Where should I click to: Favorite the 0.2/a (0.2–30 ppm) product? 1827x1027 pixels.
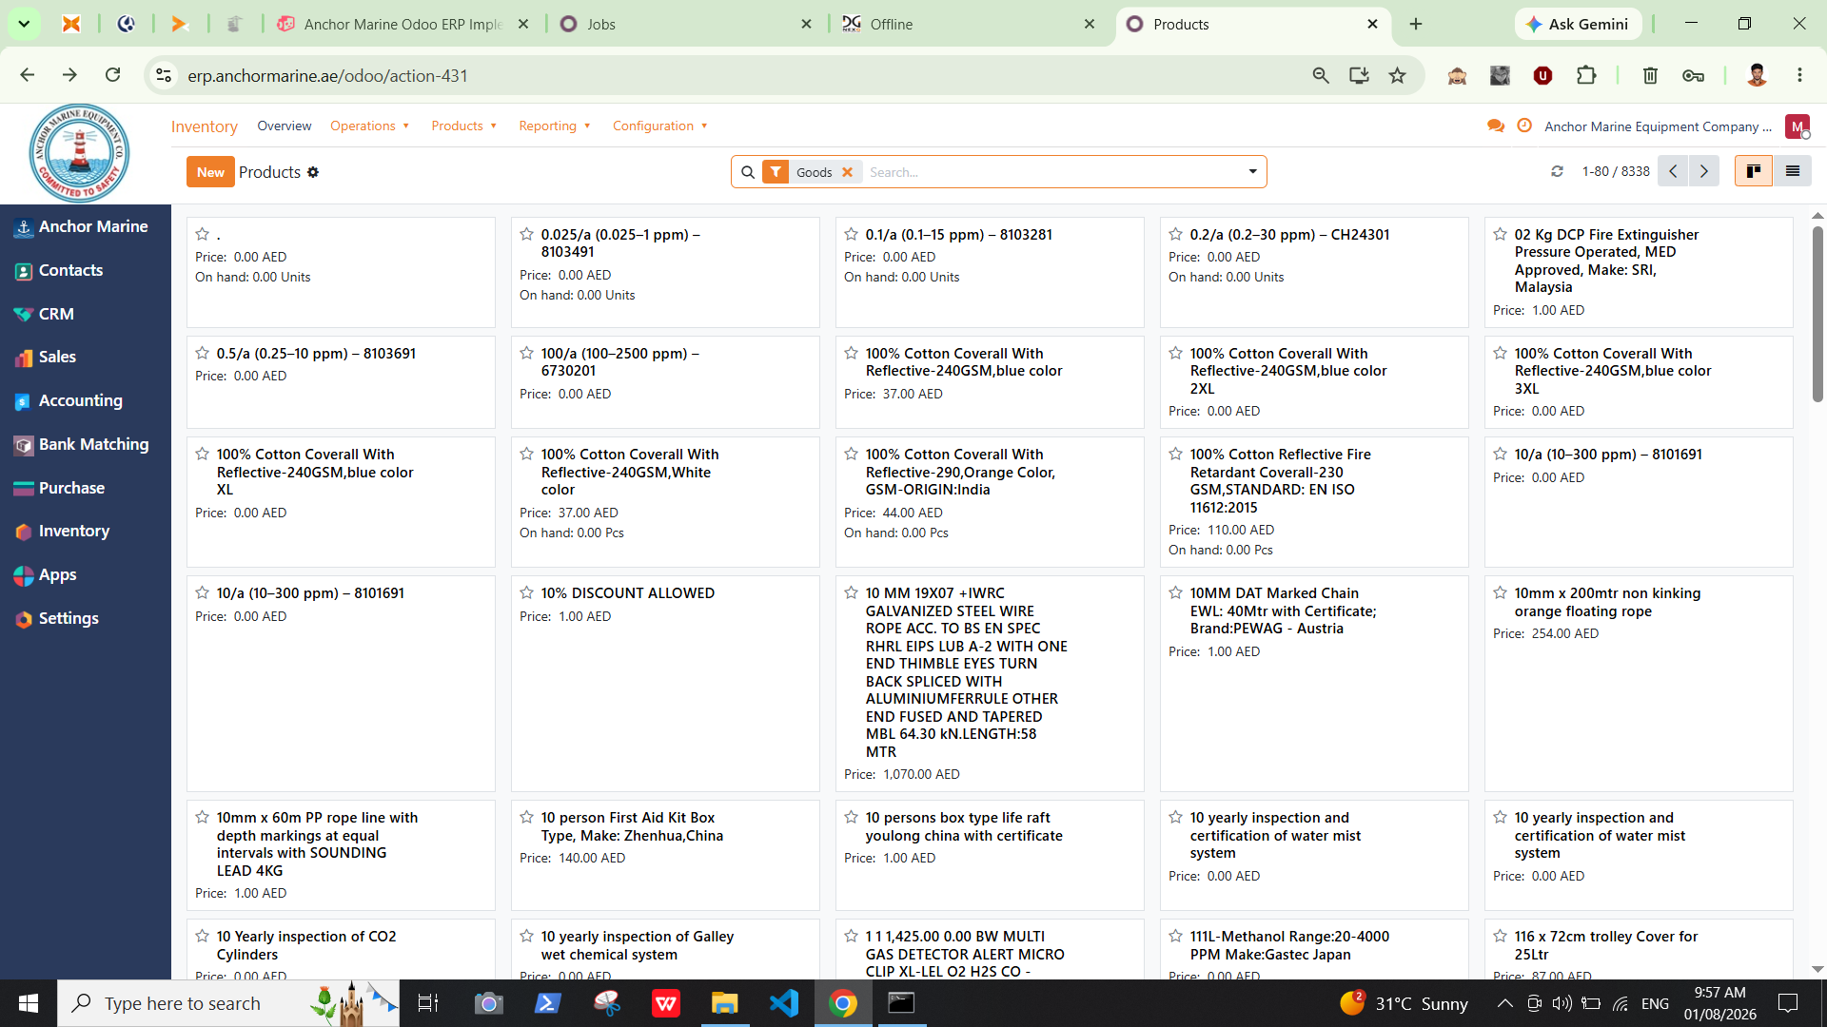(1175, 234)
